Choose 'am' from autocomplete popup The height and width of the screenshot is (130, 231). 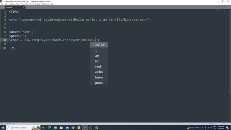tap(99, 56)
